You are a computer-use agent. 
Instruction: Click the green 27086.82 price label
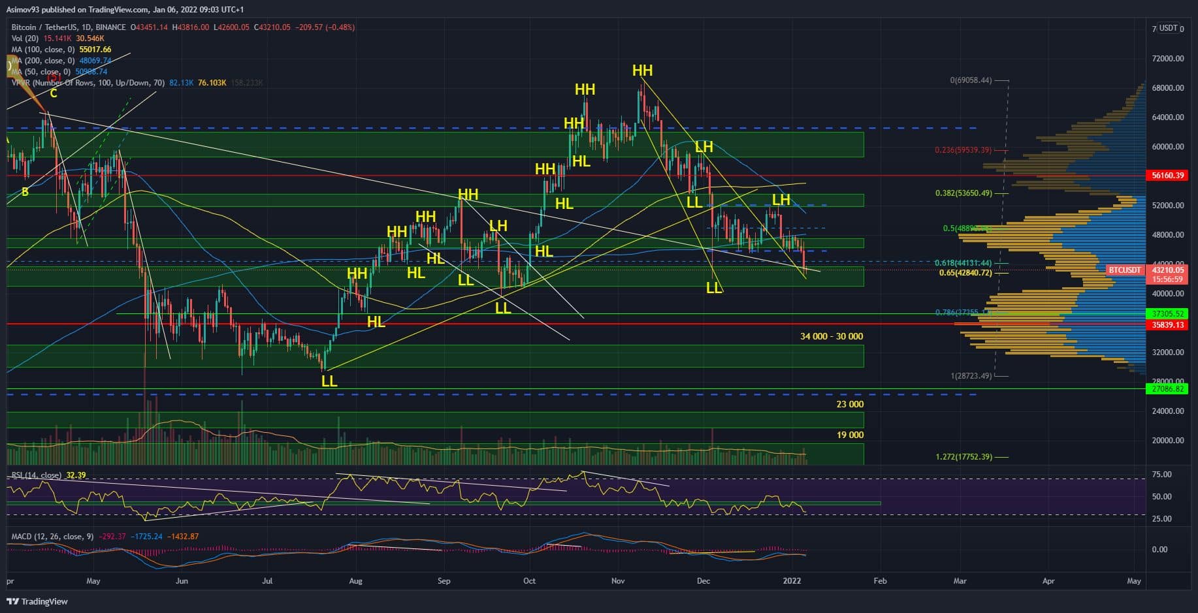[1167, 389]
